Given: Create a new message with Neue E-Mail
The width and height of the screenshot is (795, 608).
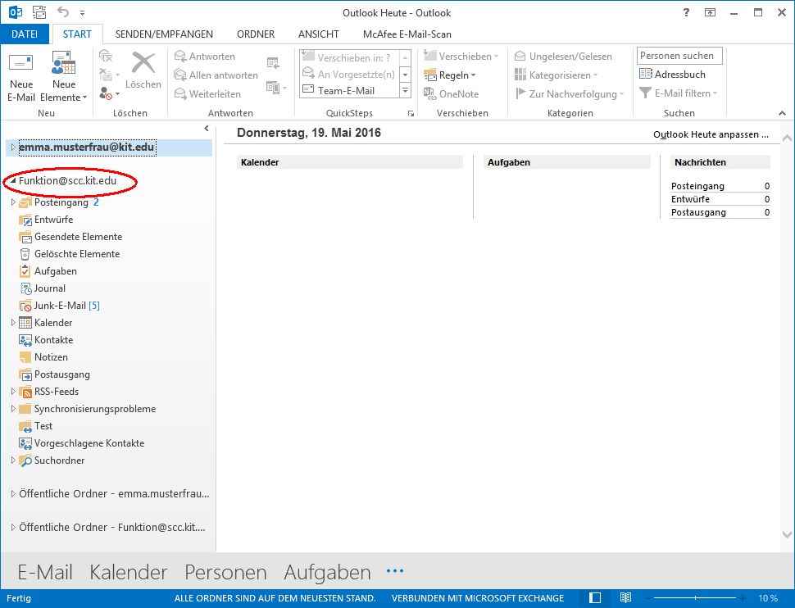Looking at the screenshot, I should [x=21, y=76].
